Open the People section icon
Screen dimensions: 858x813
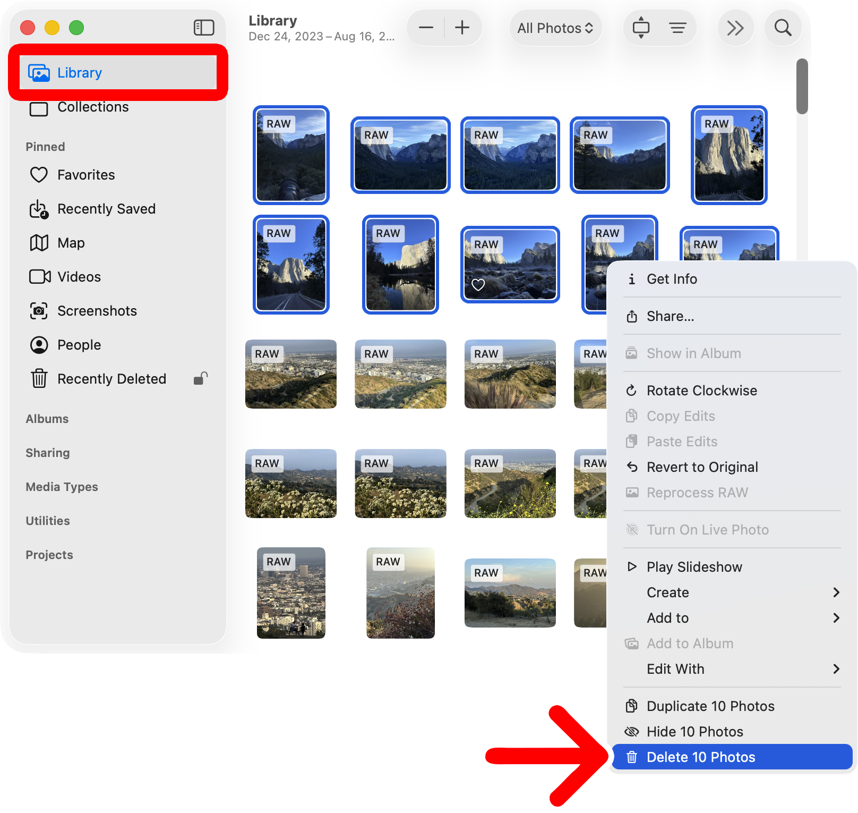point(38,344)
